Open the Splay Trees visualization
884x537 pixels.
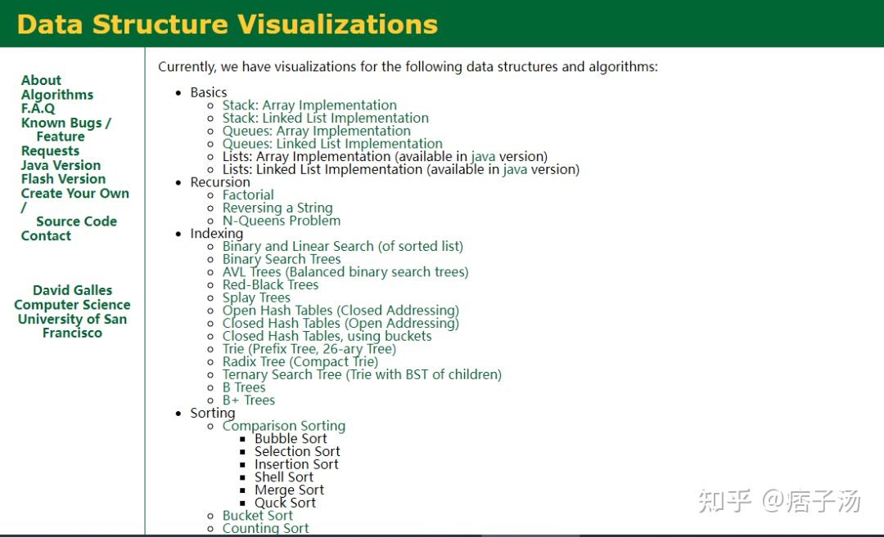pos(256,298)
